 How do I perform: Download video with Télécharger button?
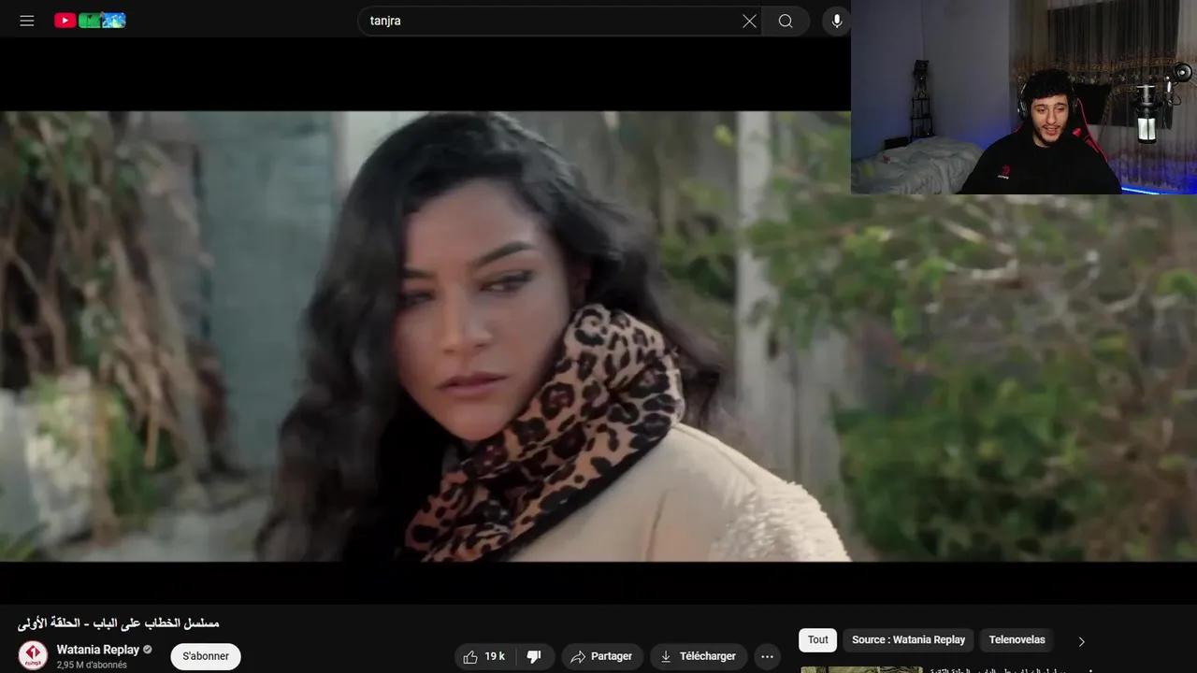click(698, 656)
